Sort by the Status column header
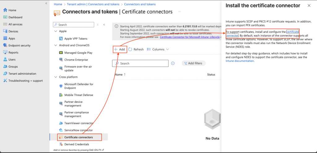Screen dimensions: 317x153 (211, 75)
